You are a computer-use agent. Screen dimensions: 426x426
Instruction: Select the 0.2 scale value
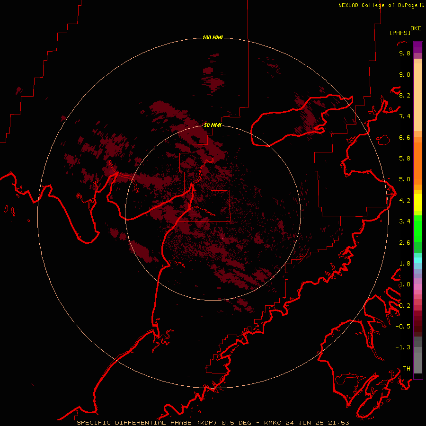click(405, 306)
